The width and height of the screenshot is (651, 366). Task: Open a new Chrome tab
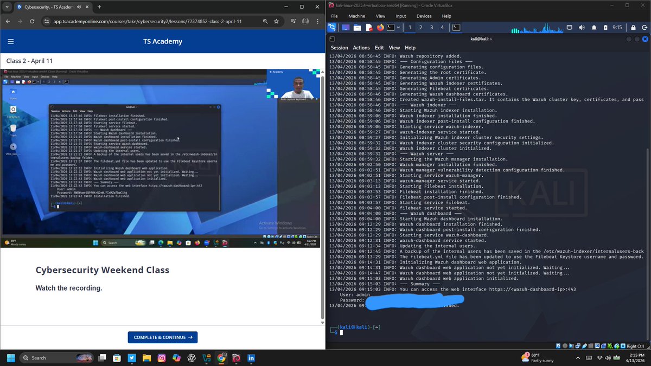tap(99, 7)
